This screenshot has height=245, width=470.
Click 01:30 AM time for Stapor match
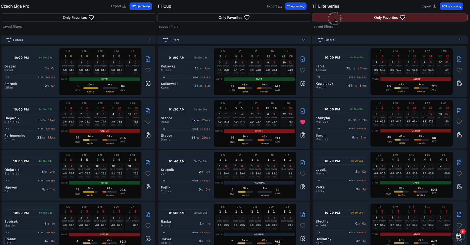pyautogui.click(x=177, y=110)
